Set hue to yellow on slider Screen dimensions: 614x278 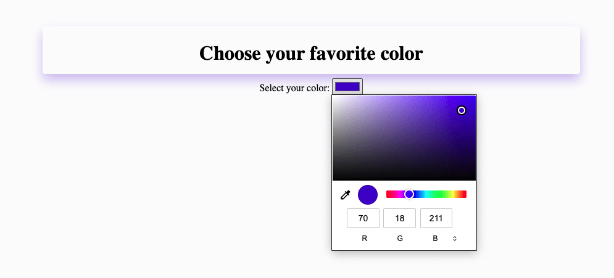click(453, 194)
